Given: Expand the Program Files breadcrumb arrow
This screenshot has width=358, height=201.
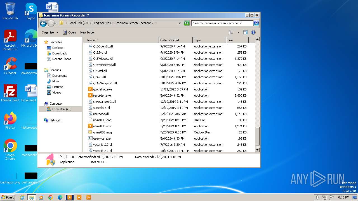Looking at the screenshot, I should point(113,23).
